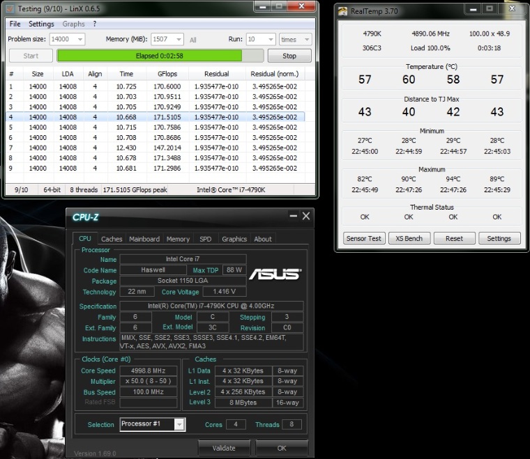Open the Problem size dropdown
Screen dimensions: 530x459
tap(79, 40)
